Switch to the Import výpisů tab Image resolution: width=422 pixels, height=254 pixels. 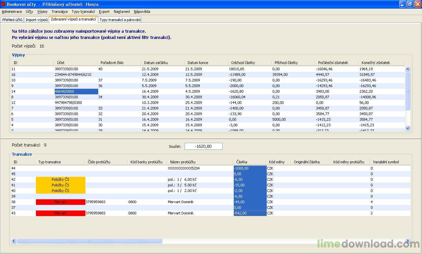pos(37,20)
